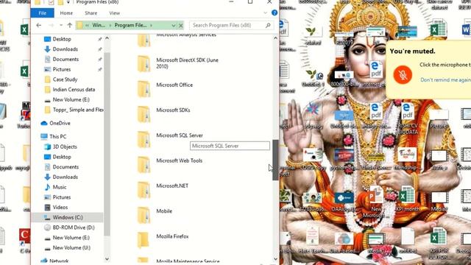The width and height of the screenshot is (471, 265).
Task: Click file list scroll up arrow
Action: point(275,38)
